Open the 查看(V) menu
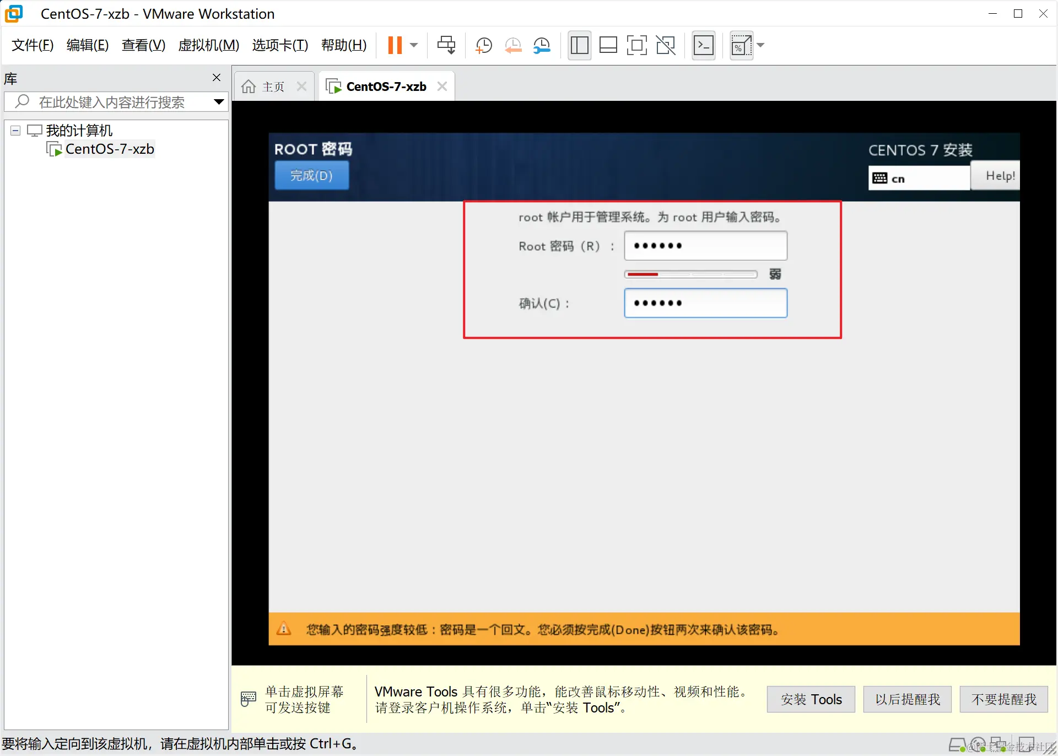This screenshot has width=1058, height=756. 143,45
